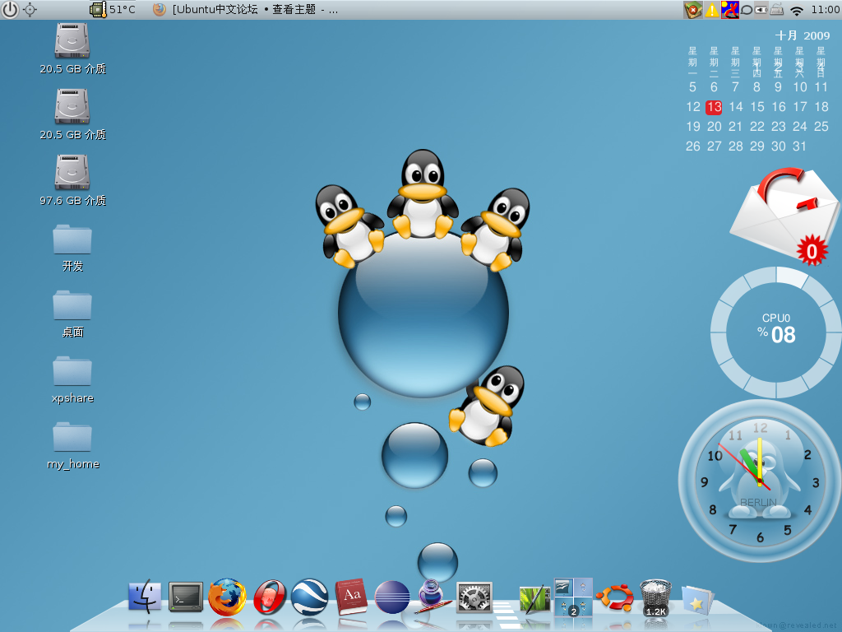The image size is (842, 632).
Task: Open the Wi-Fi network tray icon
Action: click(798, 10)
